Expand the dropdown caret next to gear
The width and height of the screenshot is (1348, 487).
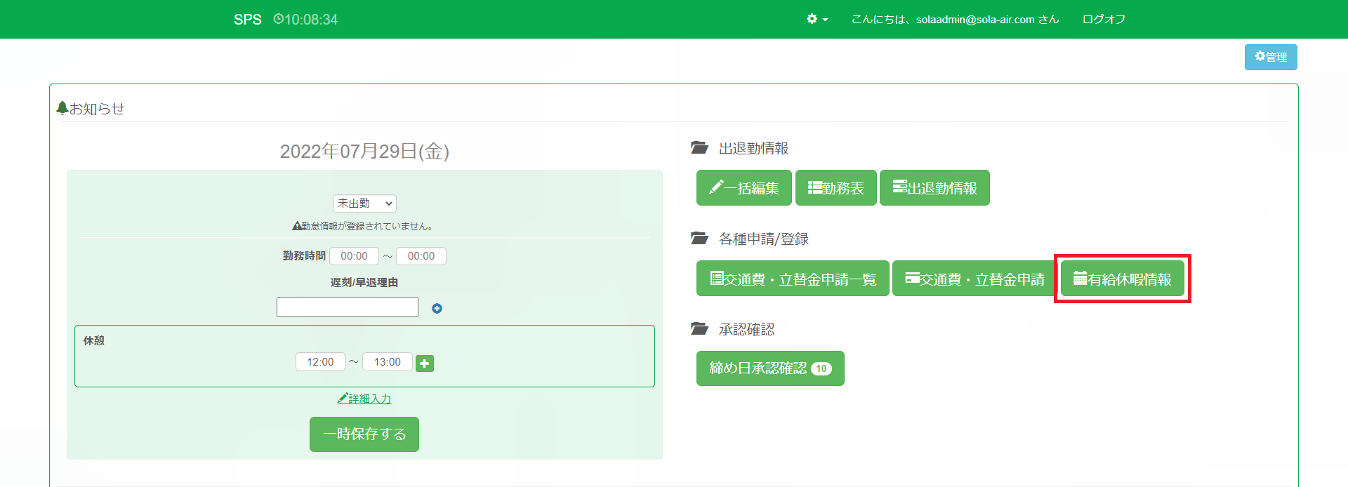point(825,20)
